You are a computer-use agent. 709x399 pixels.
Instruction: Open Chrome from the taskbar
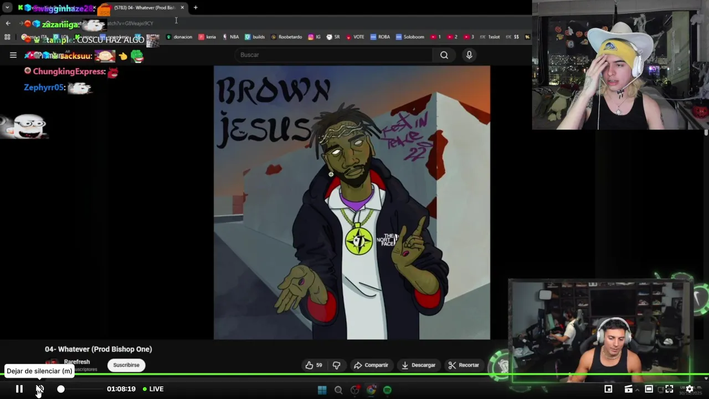click(x=371, y=390)
